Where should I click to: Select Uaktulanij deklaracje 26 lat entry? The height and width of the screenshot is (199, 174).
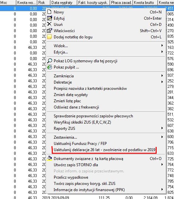105,150
